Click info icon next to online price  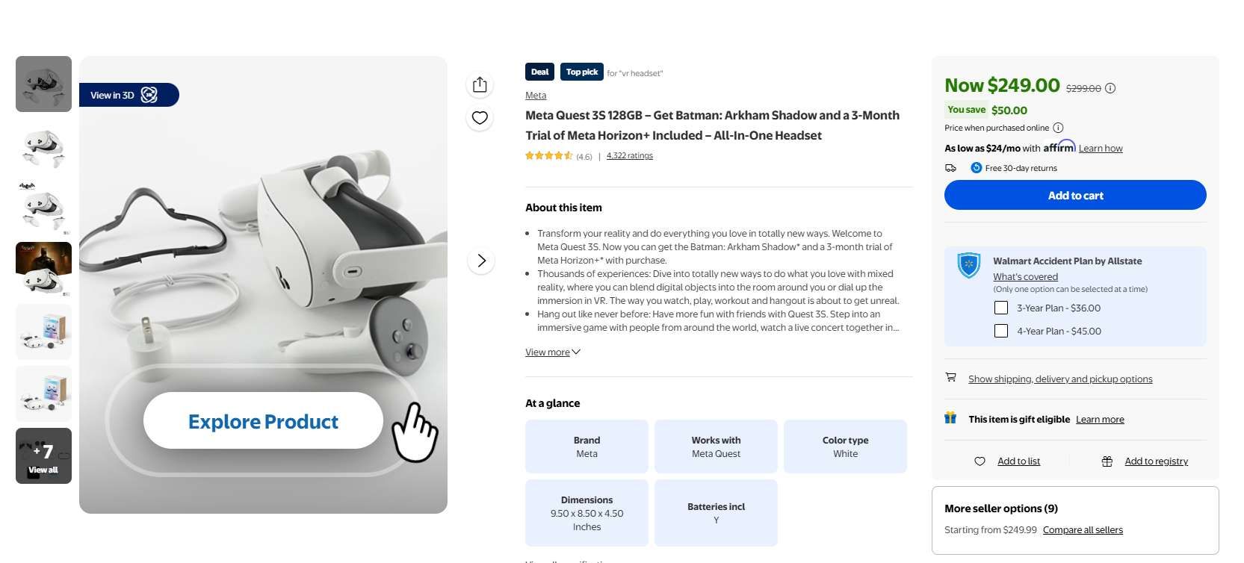tap(1058, 128)
